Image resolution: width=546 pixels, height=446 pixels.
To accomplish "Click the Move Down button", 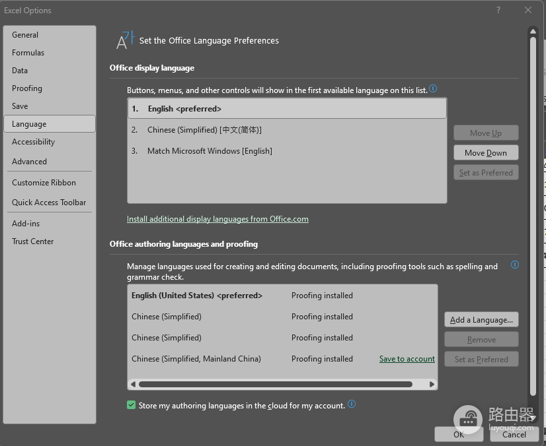I will [x=486, y=152].
